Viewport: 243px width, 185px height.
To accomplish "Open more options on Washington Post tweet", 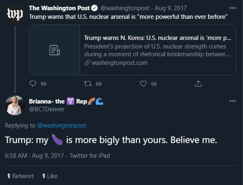I will point(233,8).
